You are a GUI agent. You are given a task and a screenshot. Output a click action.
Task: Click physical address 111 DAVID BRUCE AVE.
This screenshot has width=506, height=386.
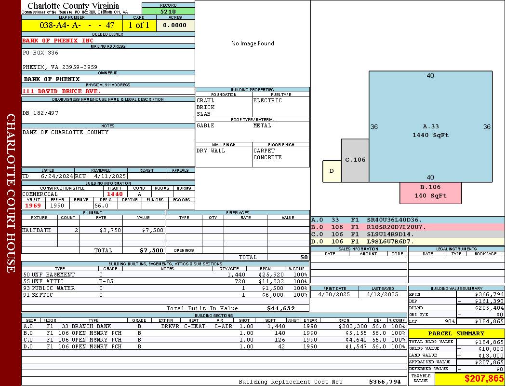coord(62,91)
